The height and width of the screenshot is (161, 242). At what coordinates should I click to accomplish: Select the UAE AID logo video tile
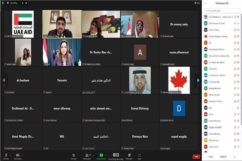pyautogui.click(x=23, y=24)
